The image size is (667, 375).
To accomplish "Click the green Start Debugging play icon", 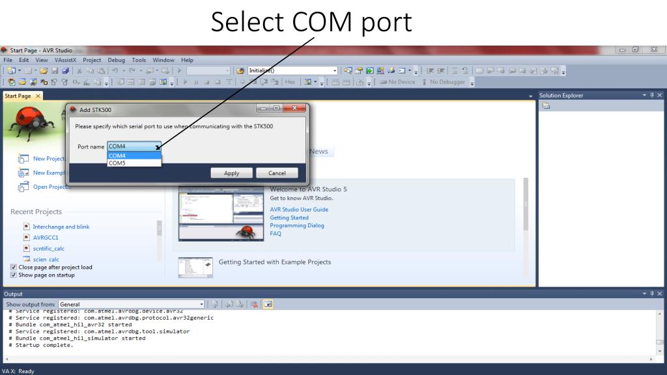I will click(179, 70).
